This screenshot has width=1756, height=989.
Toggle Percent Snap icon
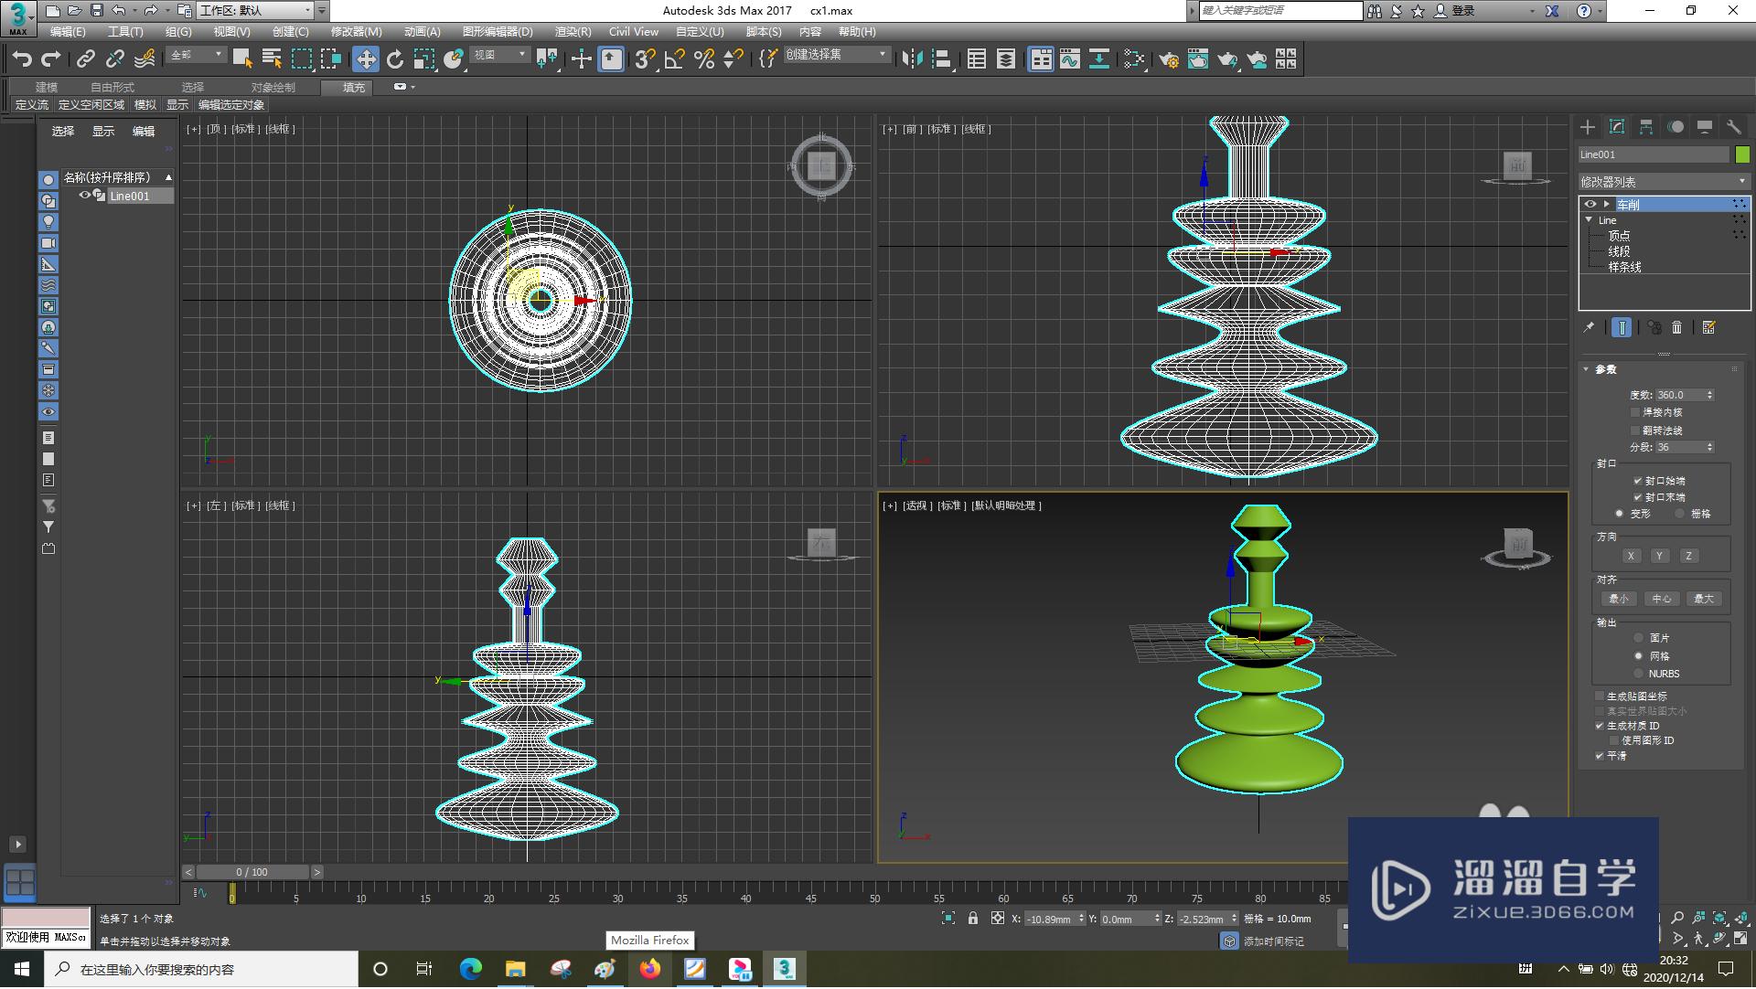(704, 59)
